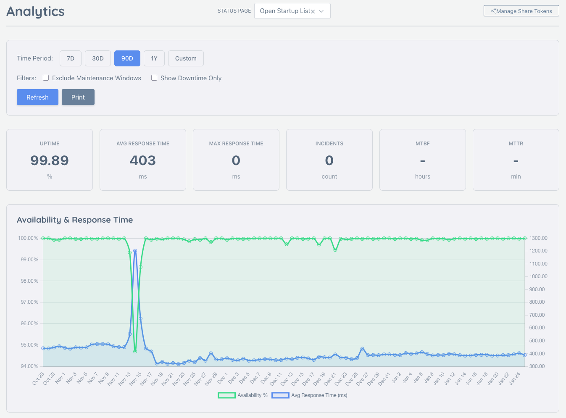Image resolution: width=566 pixels, height=418 pixels.
Task: Click the Refresh button
Action: click(x=37, y=97)
